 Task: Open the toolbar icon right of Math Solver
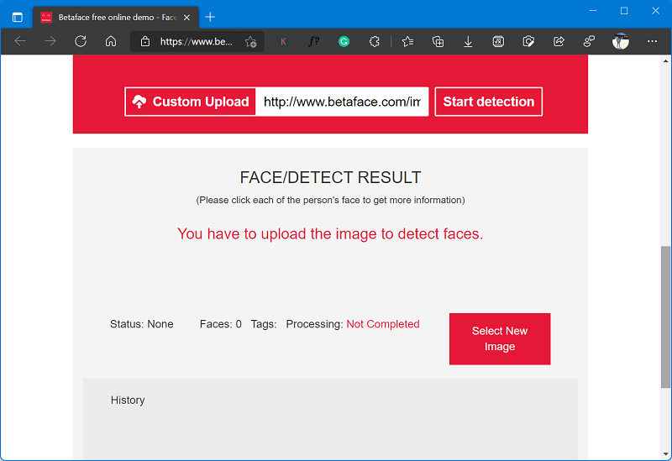(528, 41)
